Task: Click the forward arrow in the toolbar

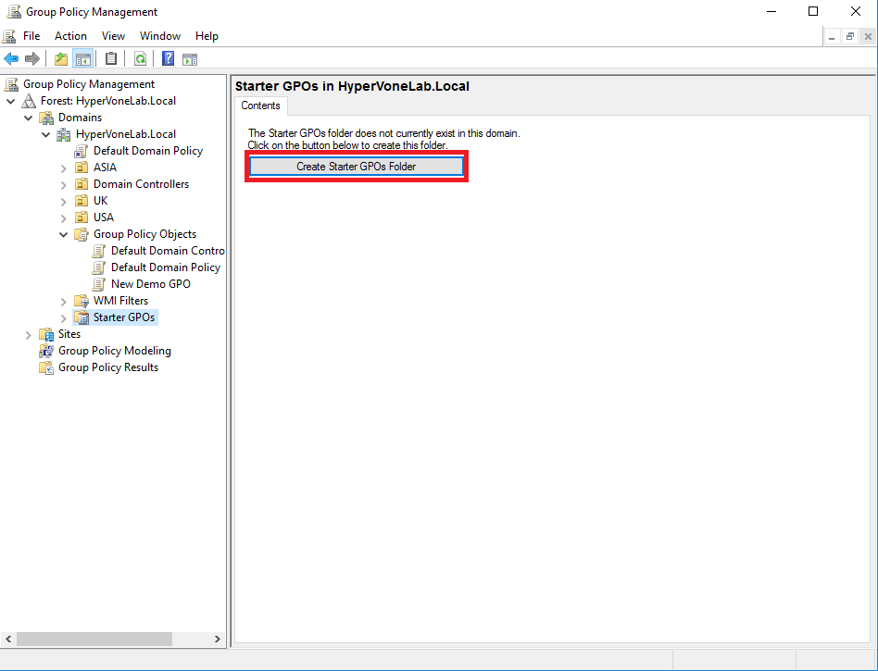Action: coord(33,58)
